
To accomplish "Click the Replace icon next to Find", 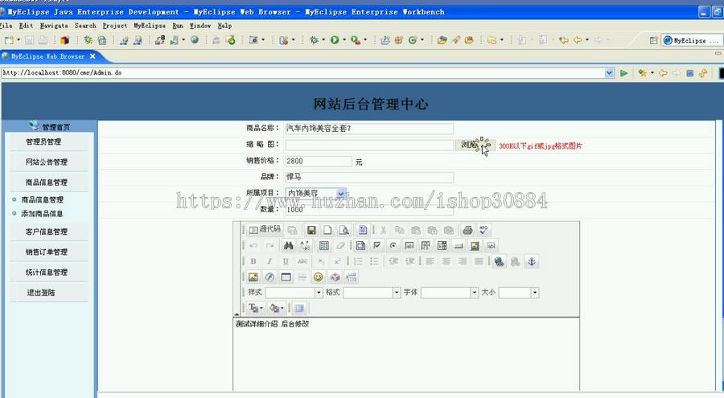I will (x=305, y=245).
